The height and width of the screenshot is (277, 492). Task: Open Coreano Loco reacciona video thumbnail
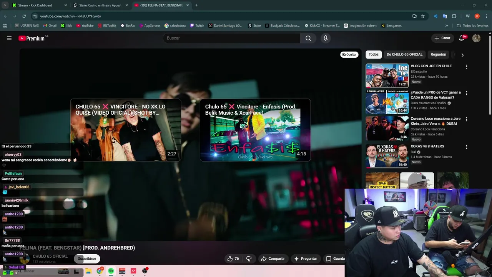[387, 128]
